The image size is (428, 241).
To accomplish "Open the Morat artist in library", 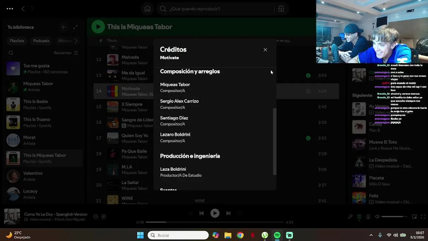I will click(x=44, y=140).
